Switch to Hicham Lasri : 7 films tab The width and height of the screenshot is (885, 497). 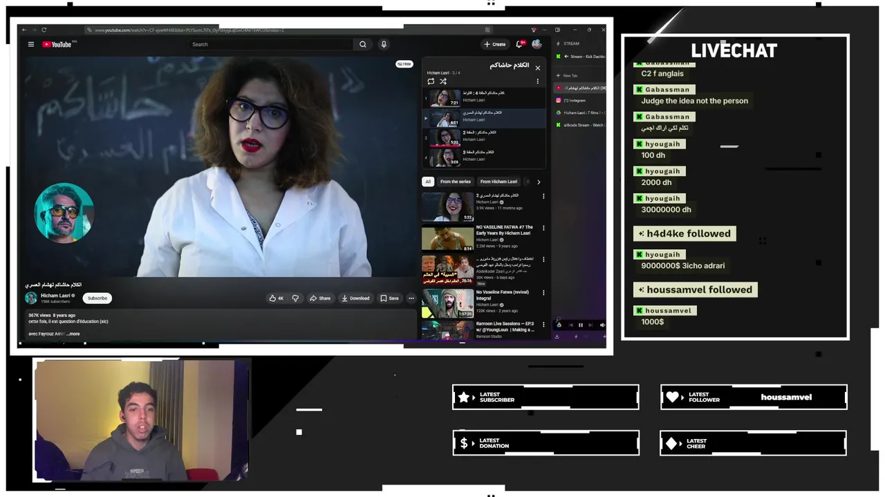(580, 113)
